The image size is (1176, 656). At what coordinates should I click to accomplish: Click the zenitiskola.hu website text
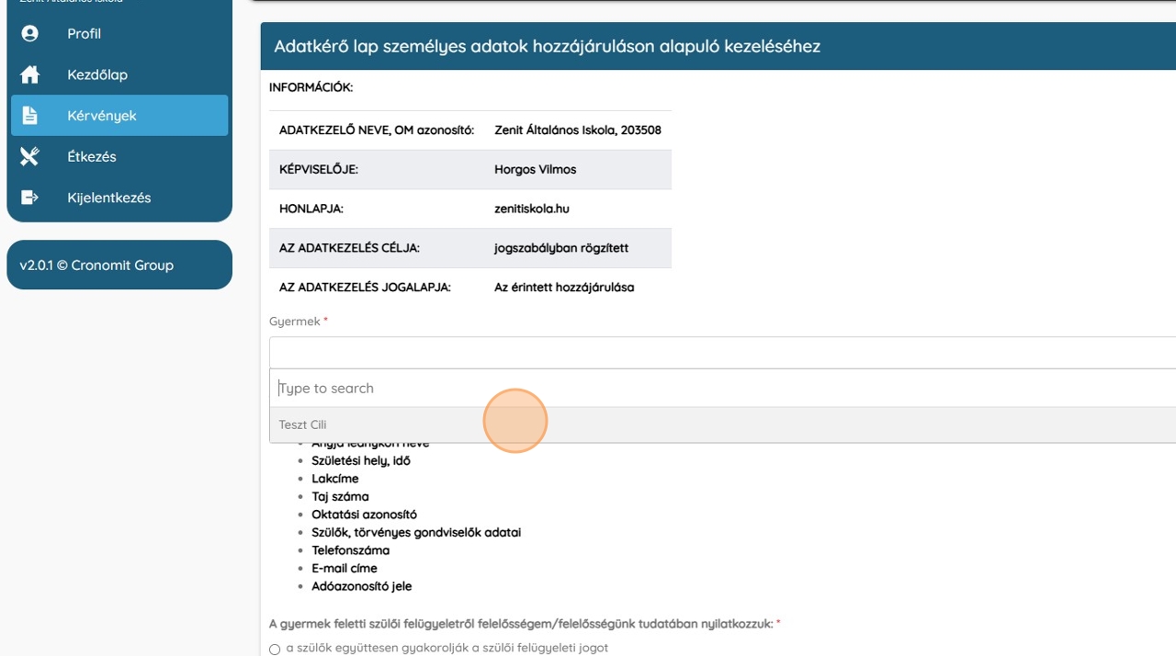point(532,209)
